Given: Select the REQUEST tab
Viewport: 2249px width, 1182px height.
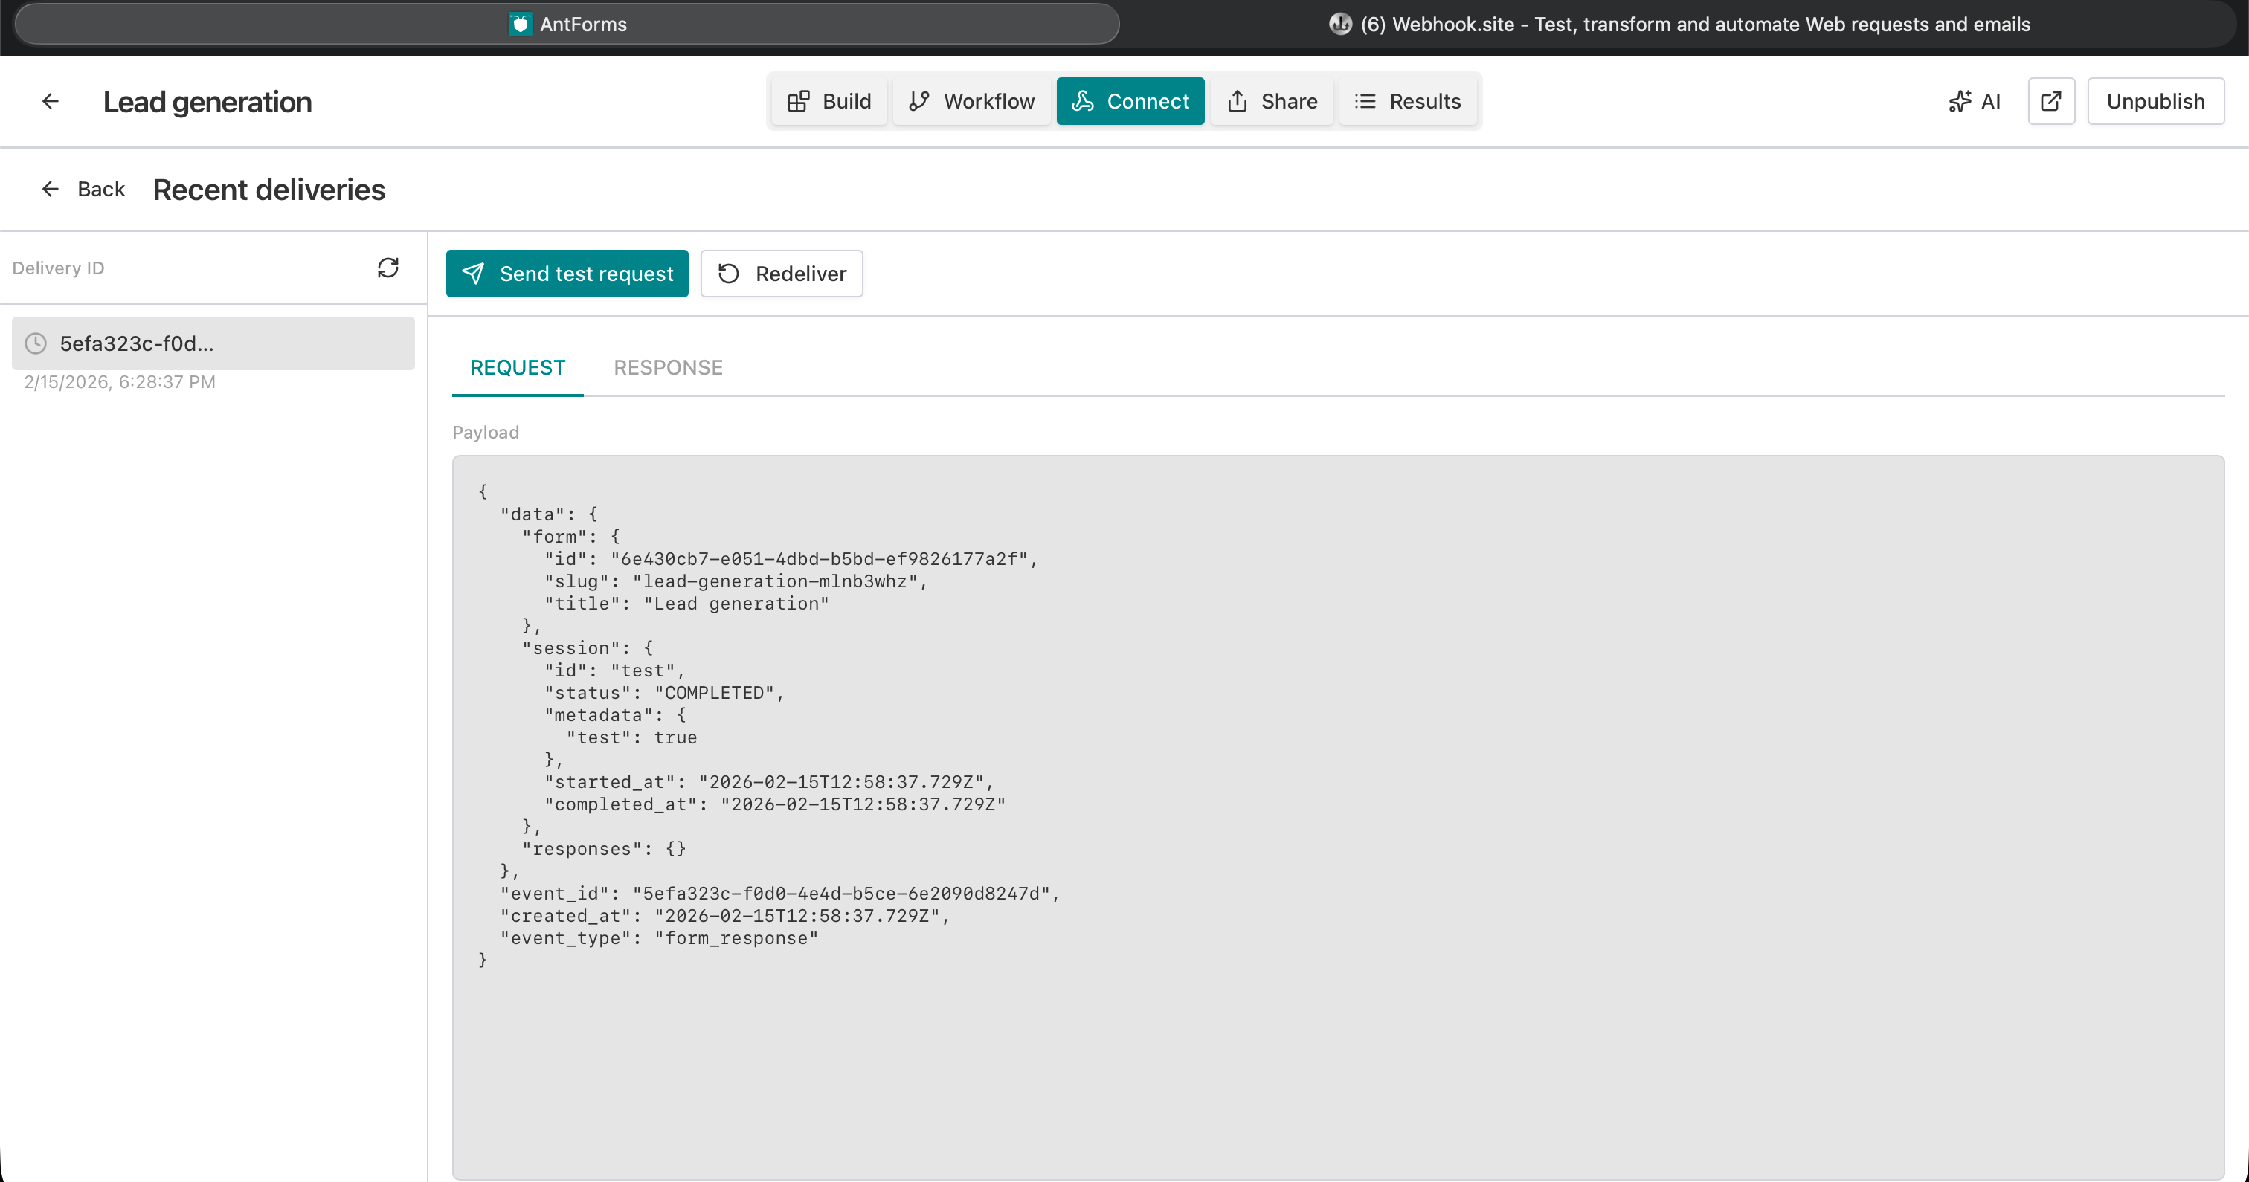Looking at the screenshot, I should coord(517,366).
